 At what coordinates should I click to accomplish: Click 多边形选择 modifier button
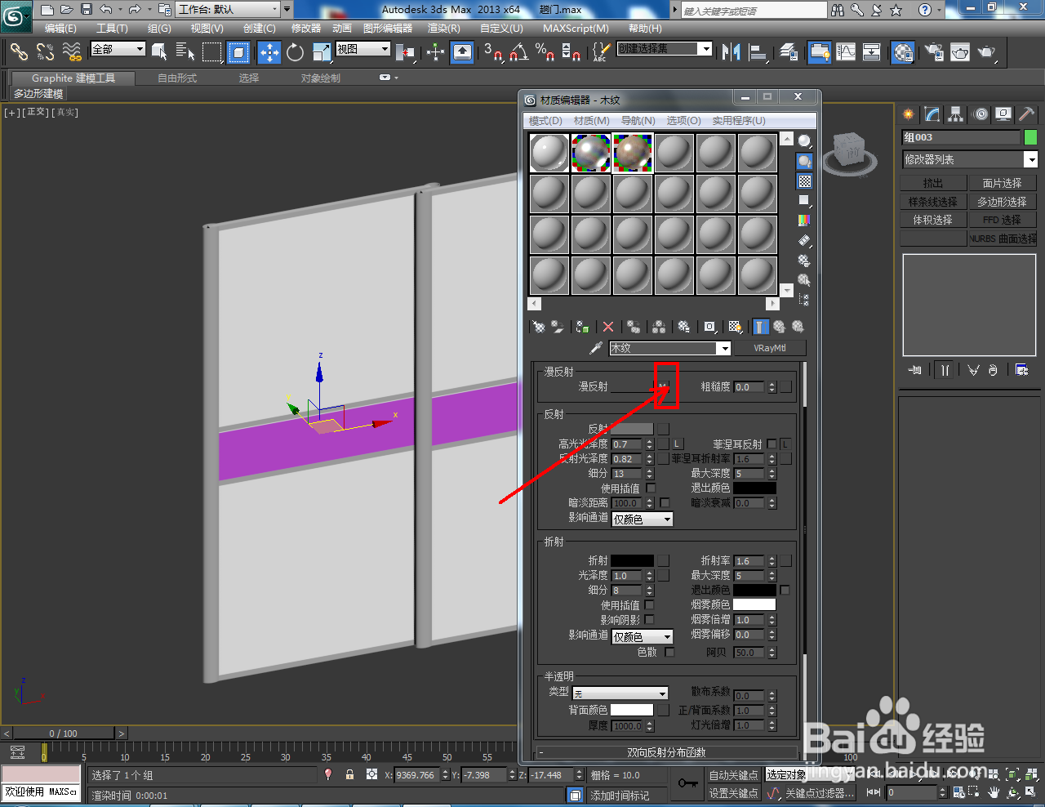pyautogui.click(x=1002, y=202)
